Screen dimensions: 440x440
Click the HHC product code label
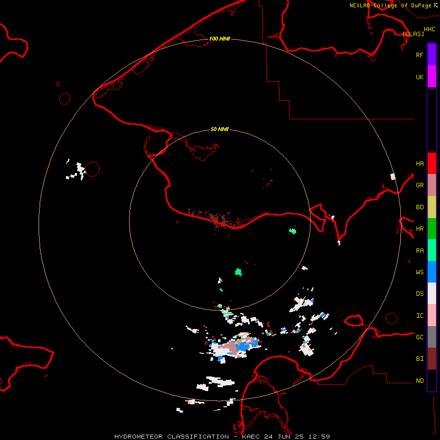coord(429,29)
